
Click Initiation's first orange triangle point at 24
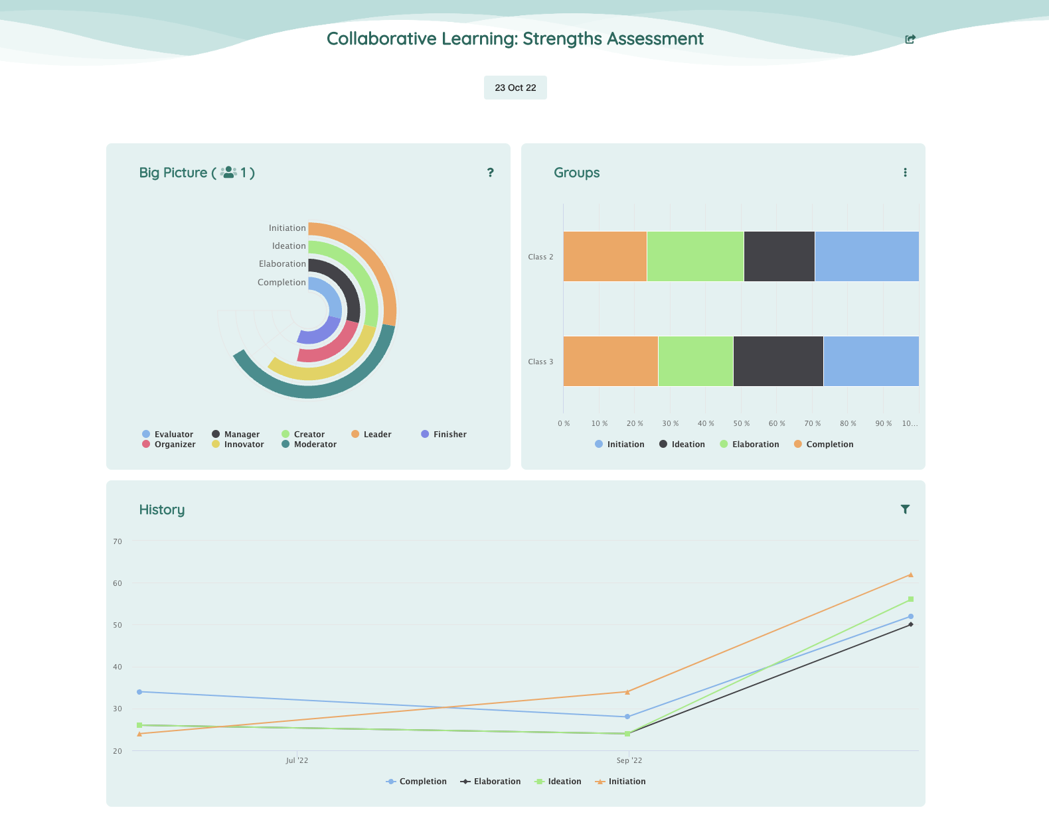point(139,734)
